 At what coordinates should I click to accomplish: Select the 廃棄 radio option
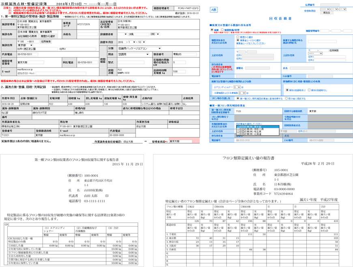(x=212, y=30)
